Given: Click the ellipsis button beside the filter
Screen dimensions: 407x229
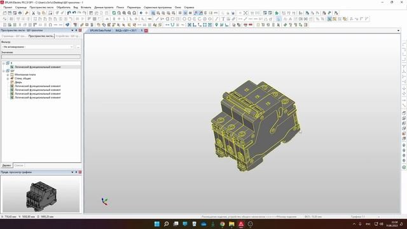Looking at the screenshot, I should coord(78,47).
